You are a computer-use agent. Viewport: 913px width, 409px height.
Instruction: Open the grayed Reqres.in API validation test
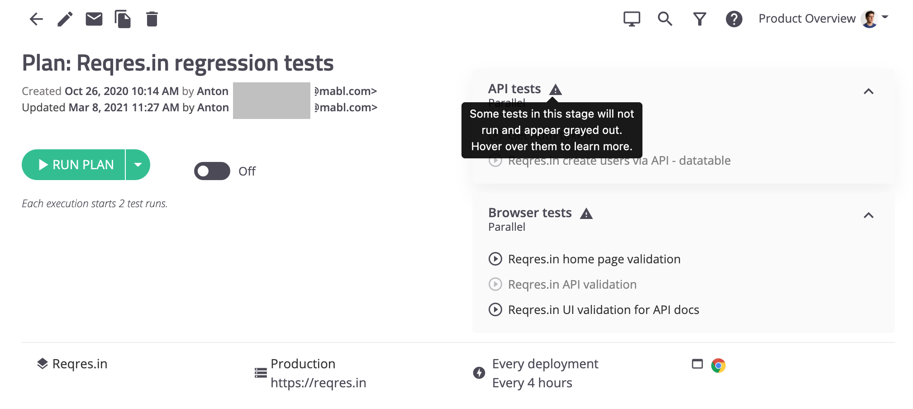point(572,285)
